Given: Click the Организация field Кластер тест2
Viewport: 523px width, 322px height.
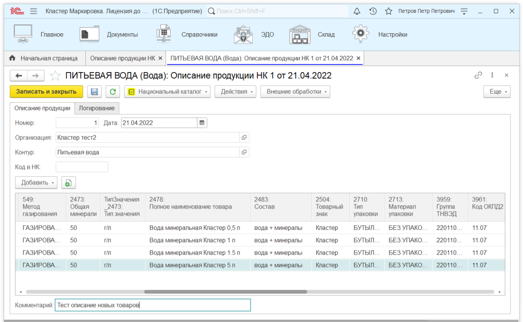Looking at the screenshot, I should click(x=148, y=137).
